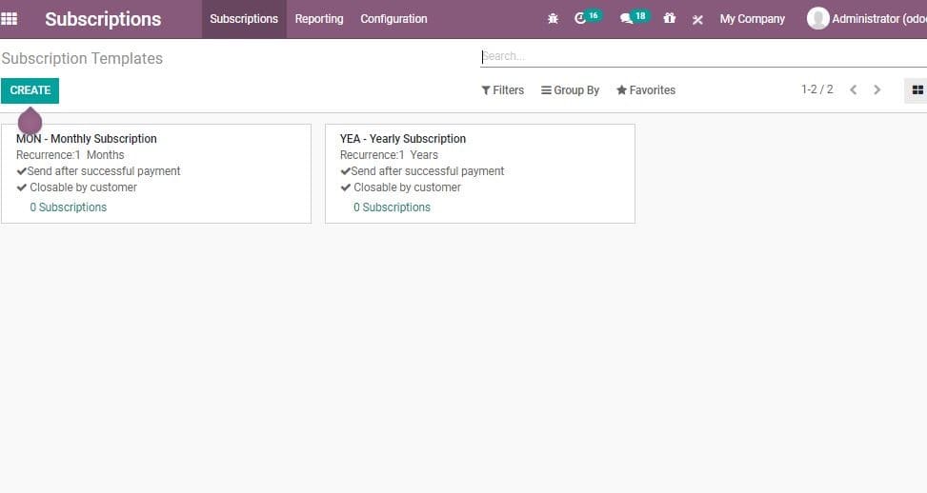Image resolution: width=927 pixels, height=493 pixels.
Task: Click the Subscription Templates breadcrumb title
Action: [82, 58]
